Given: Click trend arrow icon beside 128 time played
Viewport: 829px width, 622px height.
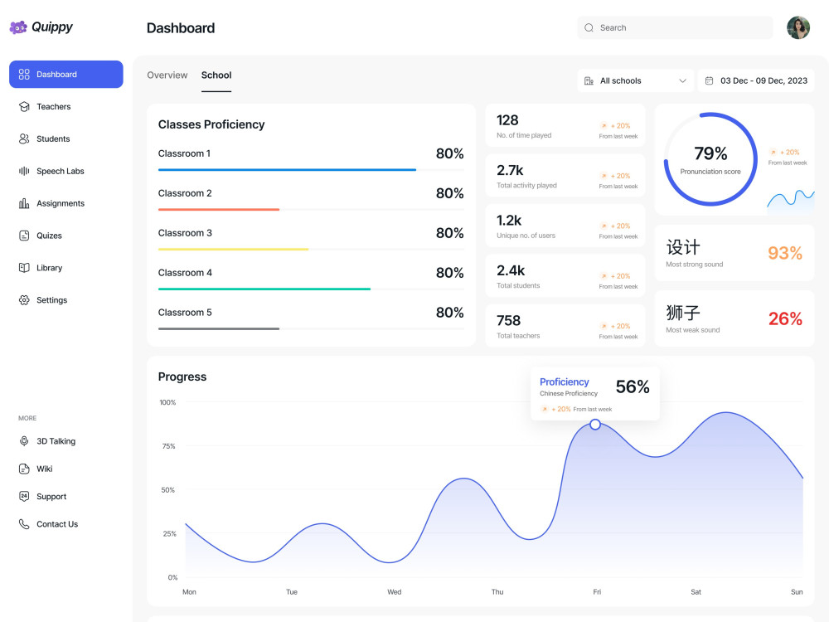Looking at the screenshot, I should coord(604,126).
